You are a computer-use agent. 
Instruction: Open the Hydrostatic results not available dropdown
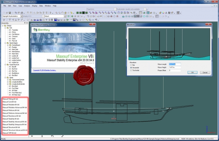click(x=145, y=9)
